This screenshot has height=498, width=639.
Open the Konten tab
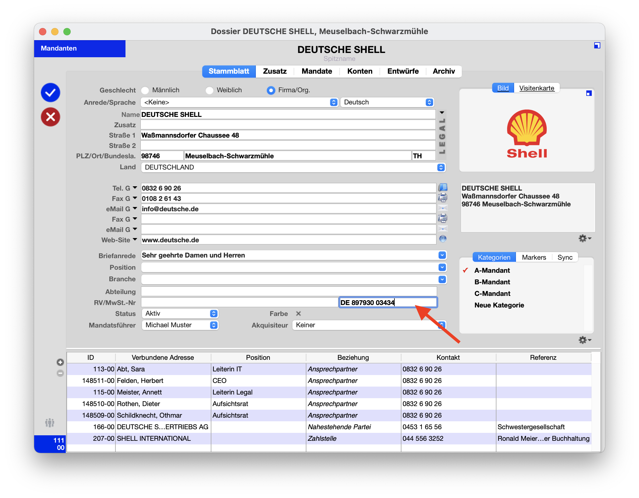coord(360,71)
